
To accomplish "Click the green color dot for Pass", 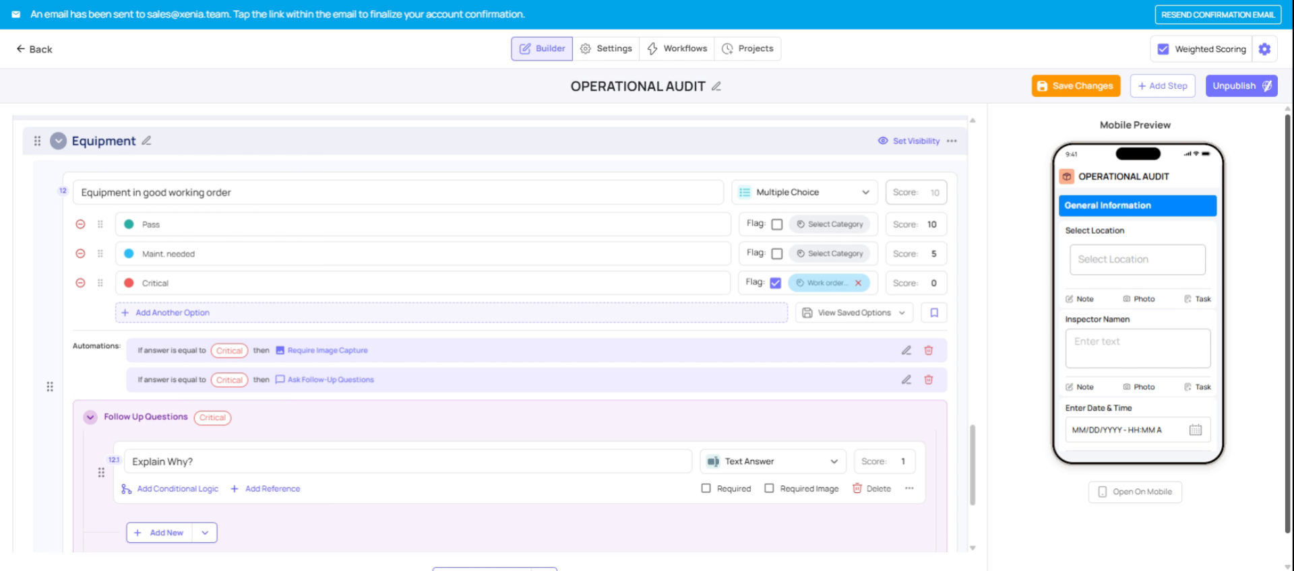I will tap(129, 224).
